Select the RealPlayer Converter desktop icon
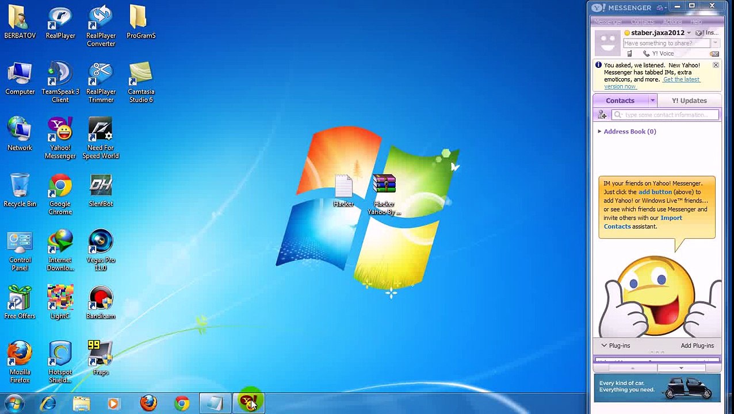734x414 pixels. coord(101,26)
